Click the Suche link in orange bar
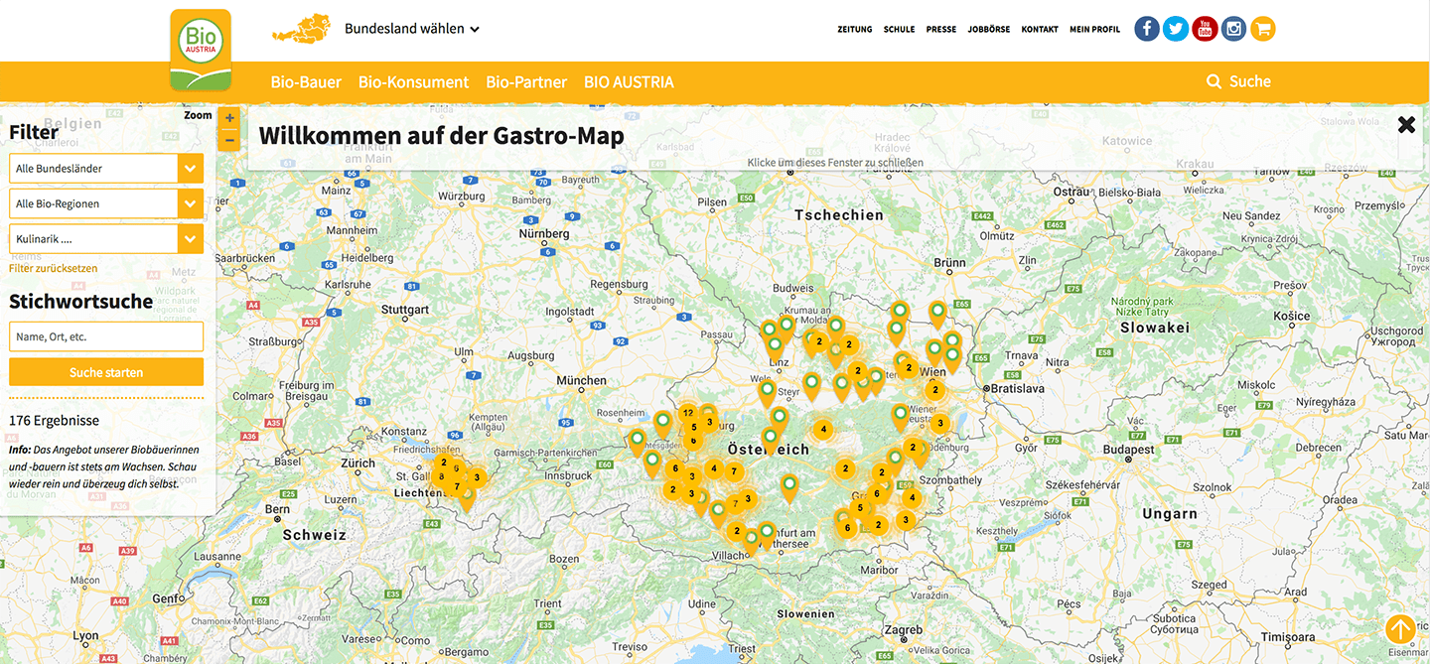Screen dimensions: 1430x664 tap(1250, 81)
